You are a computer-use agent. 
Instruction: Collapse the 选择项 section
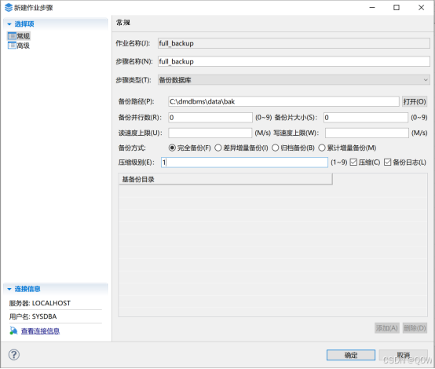(9, 24)
